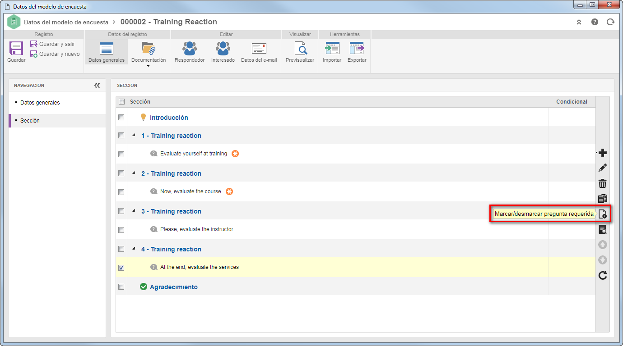Open the Interesado editor
This screenshot has width=623, height=346.
223,52
